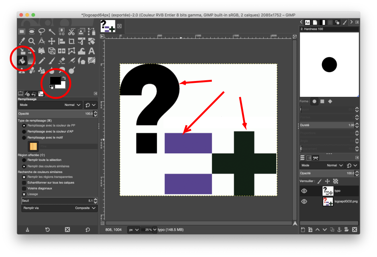Select the Move tool
Image resolution: width=377 pixels, height=257 pixels.
click(x=52, y=41)
